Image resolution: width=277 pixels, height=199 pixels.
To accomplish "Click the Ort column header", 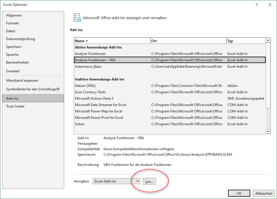I will pyautogui.click(x=188, y=41).
